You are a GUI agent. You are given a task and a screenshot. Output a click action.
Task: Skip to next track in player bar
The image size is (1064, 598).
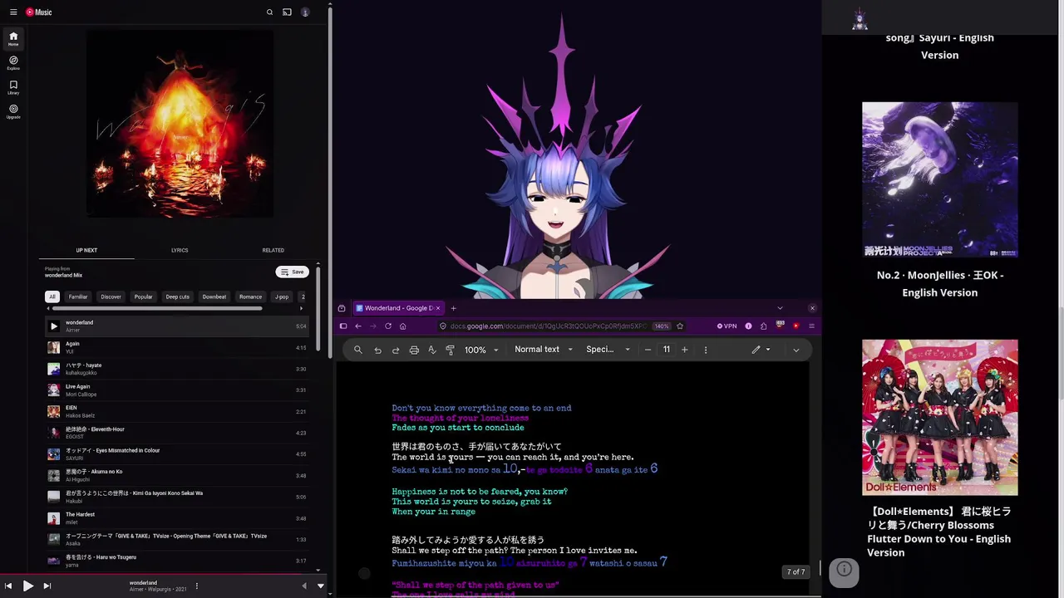tap(47, 586)
